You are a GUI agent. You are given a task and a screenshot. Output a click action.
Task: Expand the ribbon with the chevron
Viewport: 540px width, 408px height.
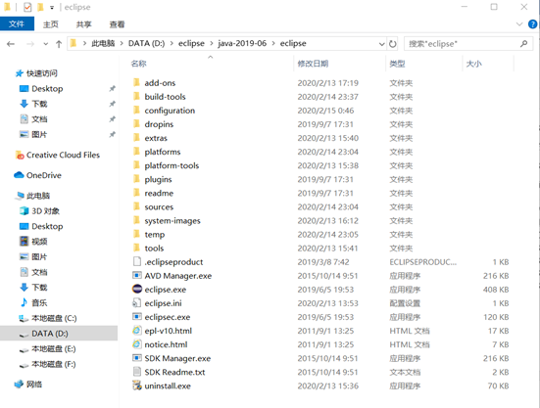coord(519,24)
